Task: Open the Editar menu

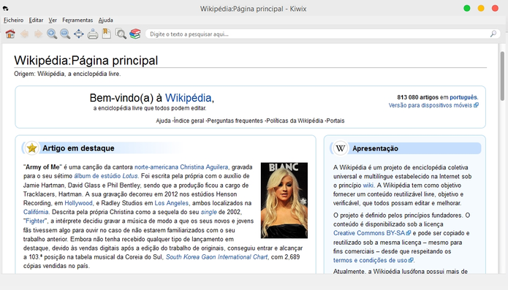Action: tap(36, 20)
